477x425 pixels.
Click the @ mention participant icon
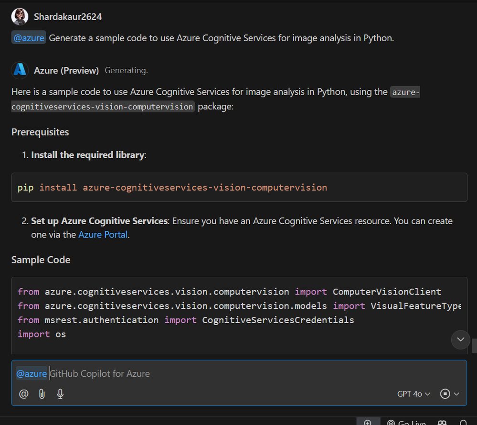pyautogui.click(x=23, y=394)
